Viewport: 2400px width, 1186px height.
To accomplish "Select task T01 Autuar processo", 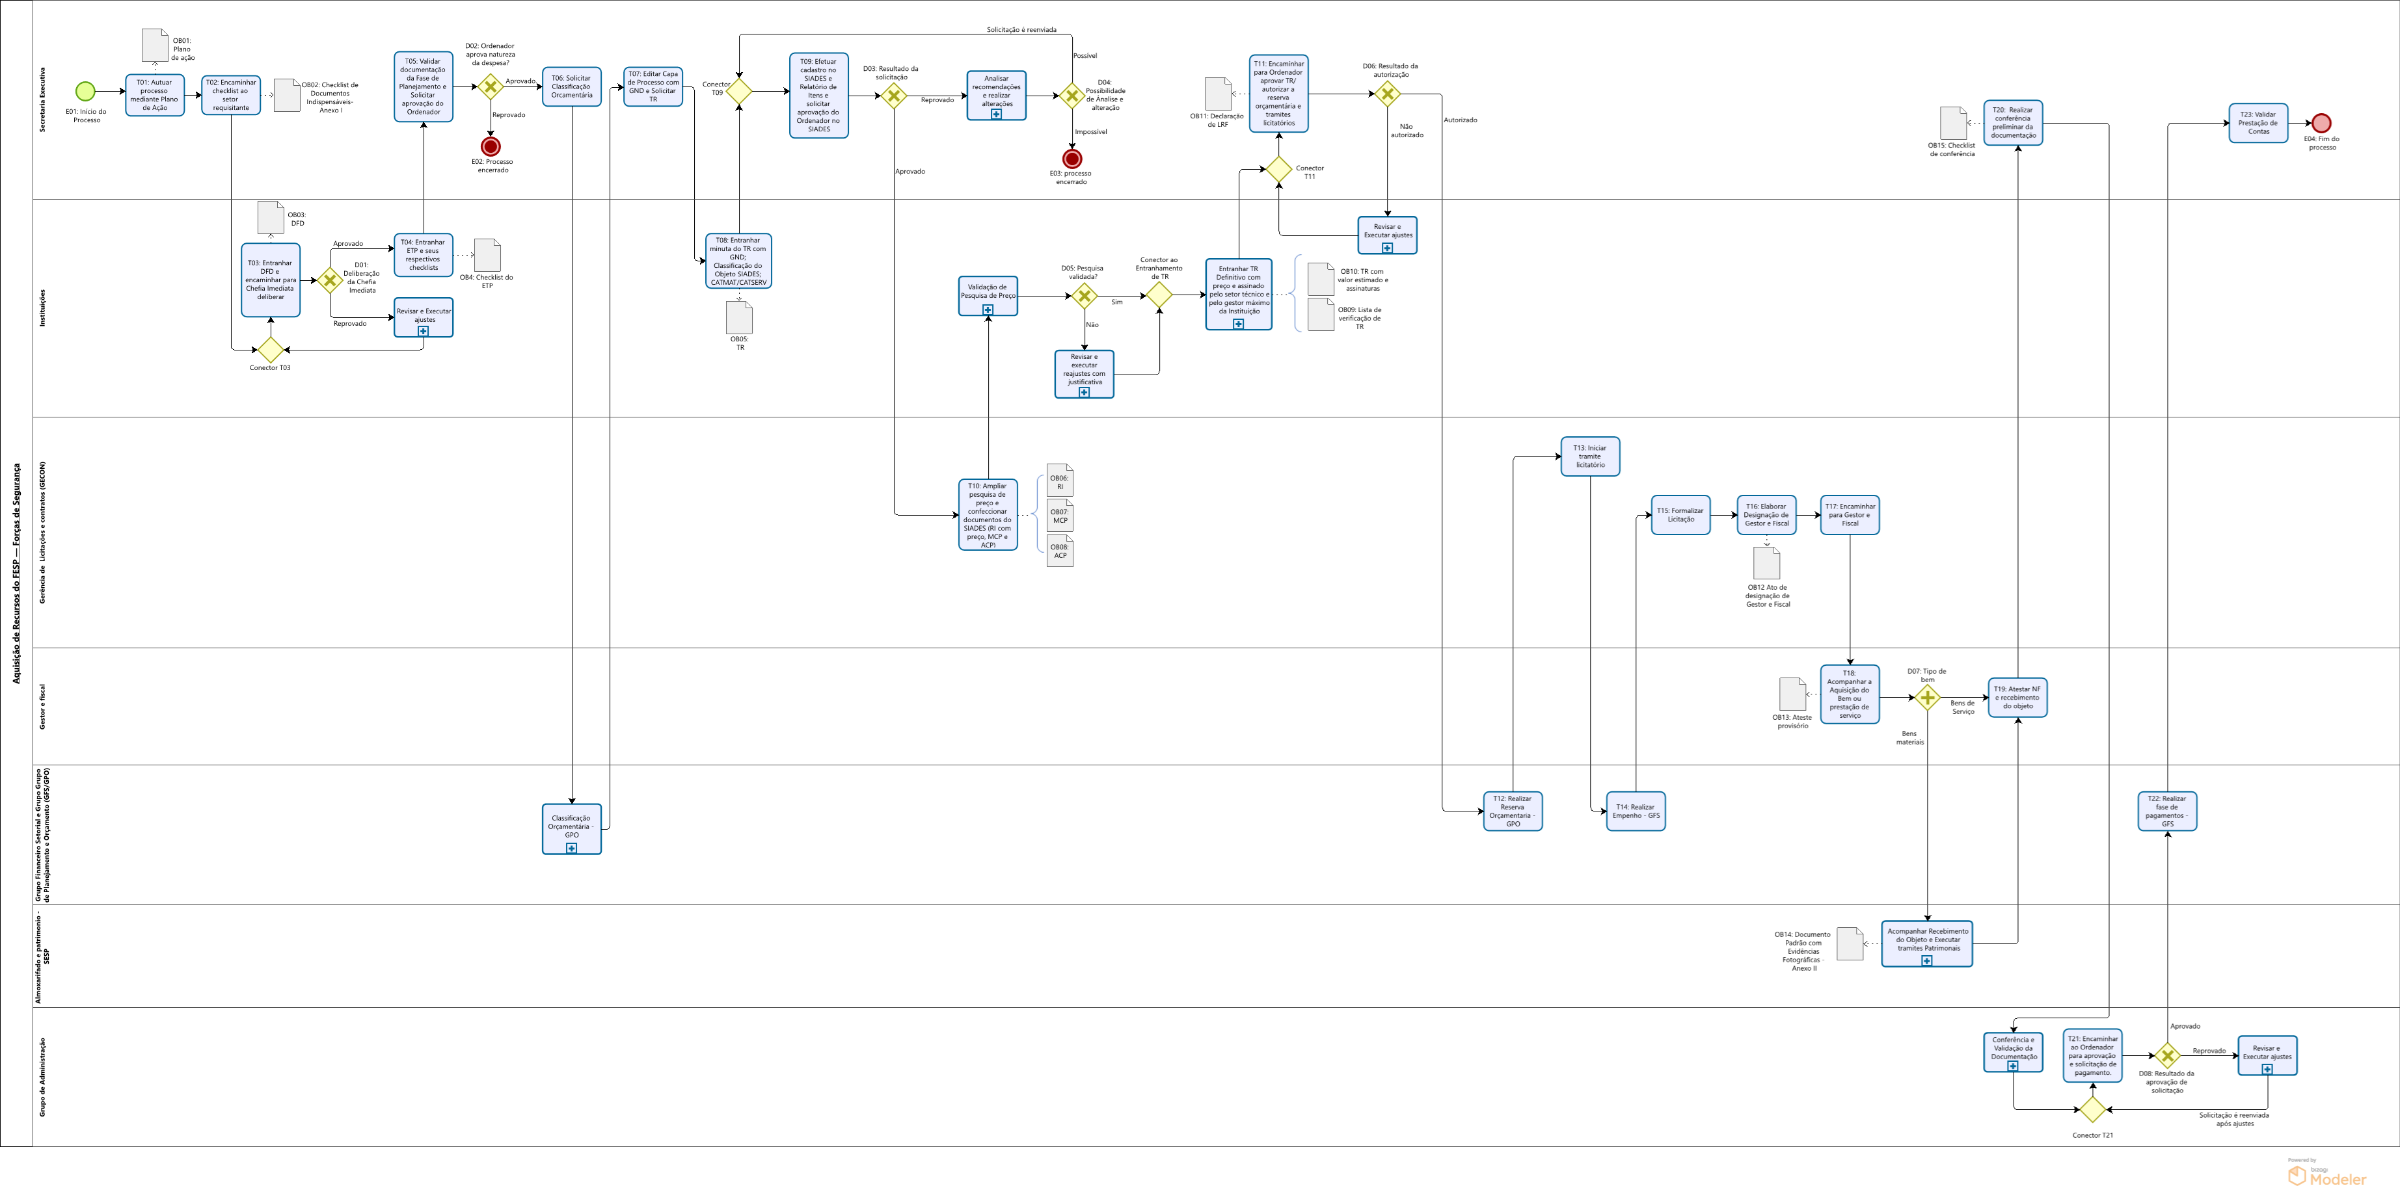I will click(x=155, y=95).
